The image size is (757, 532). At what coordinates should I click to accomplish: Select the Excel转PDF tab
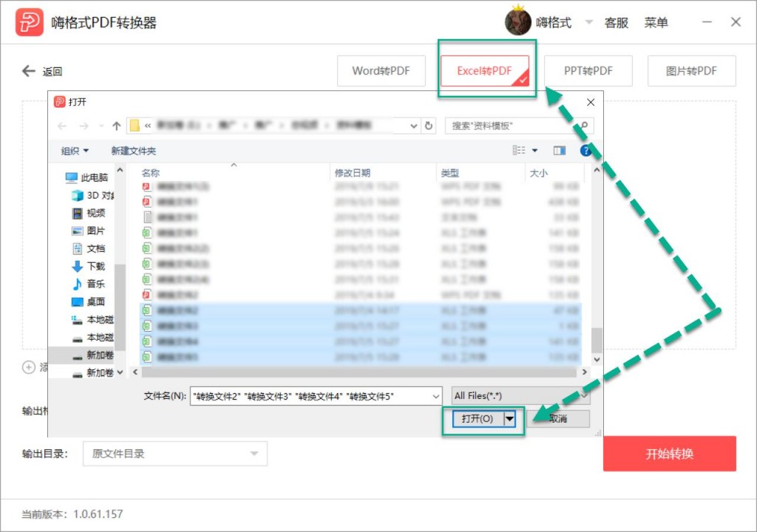click(485, 71)
